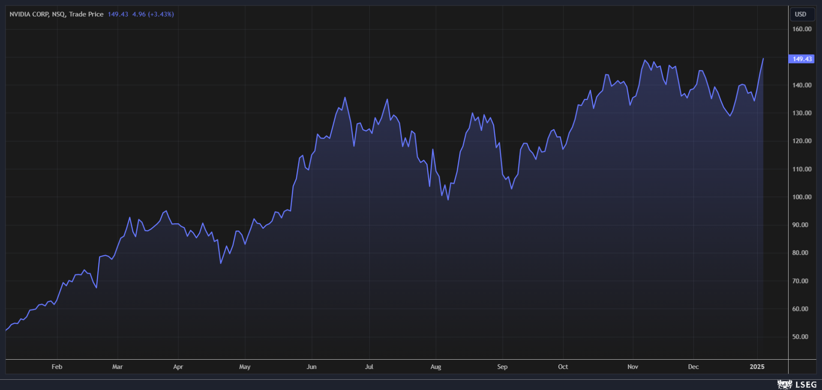The image size is (822, 390).
Task: Click the Apr label on time axis
Action: pyautogui.click(x=178, y=366)
